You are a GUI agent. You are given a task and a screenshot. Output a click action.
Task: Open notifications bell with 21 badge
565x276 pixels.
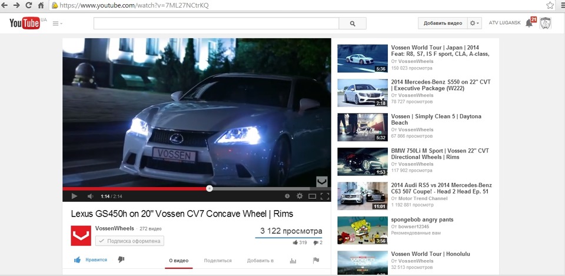tap(530, 22)
